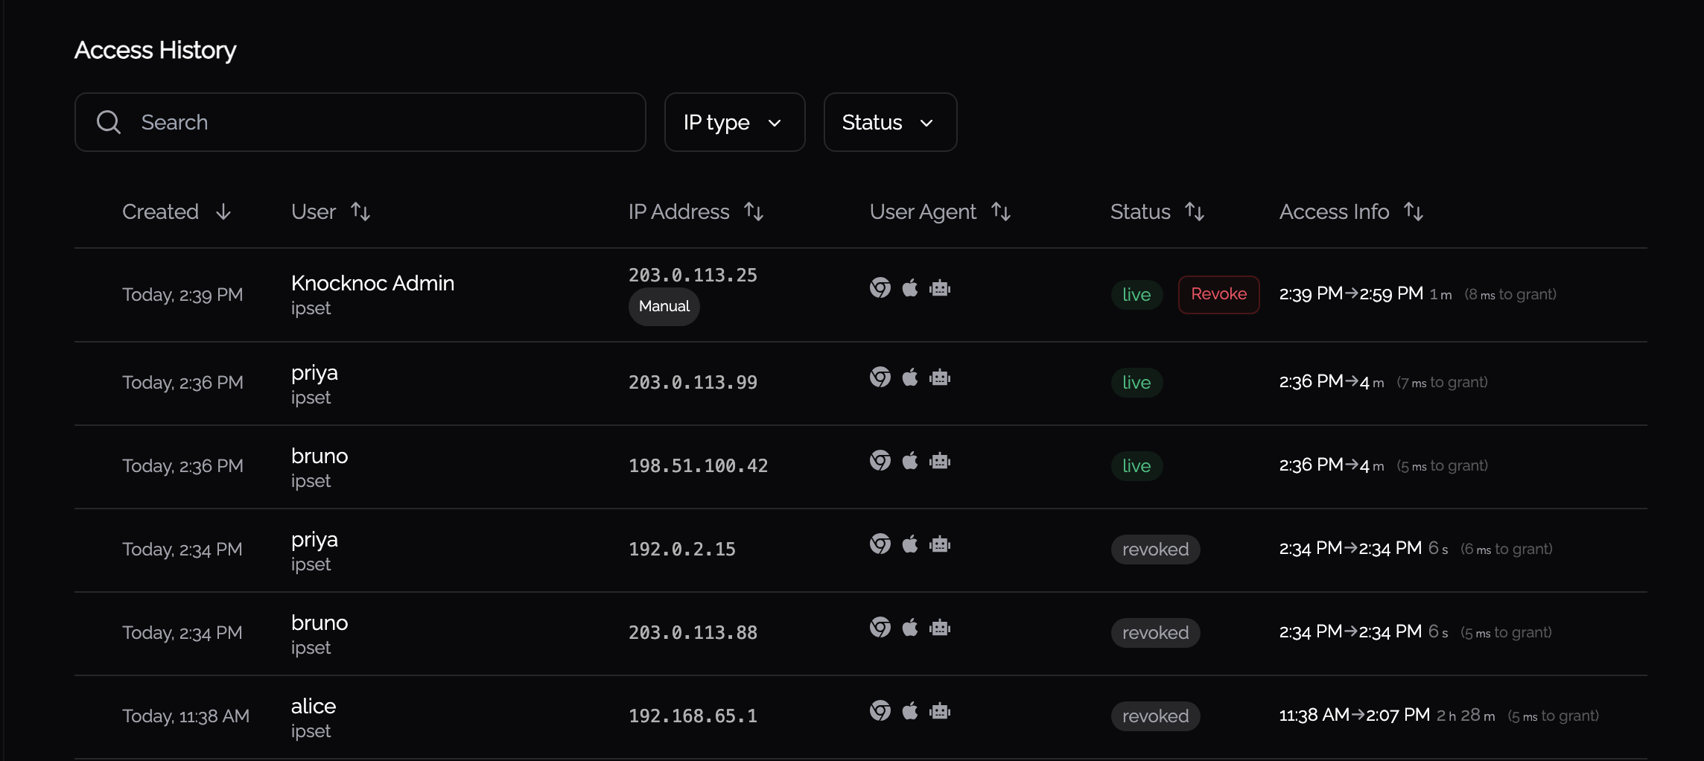Click bruno user in 203.0.113.88 row
1704x761 pixels.
(x=319, y=623)
